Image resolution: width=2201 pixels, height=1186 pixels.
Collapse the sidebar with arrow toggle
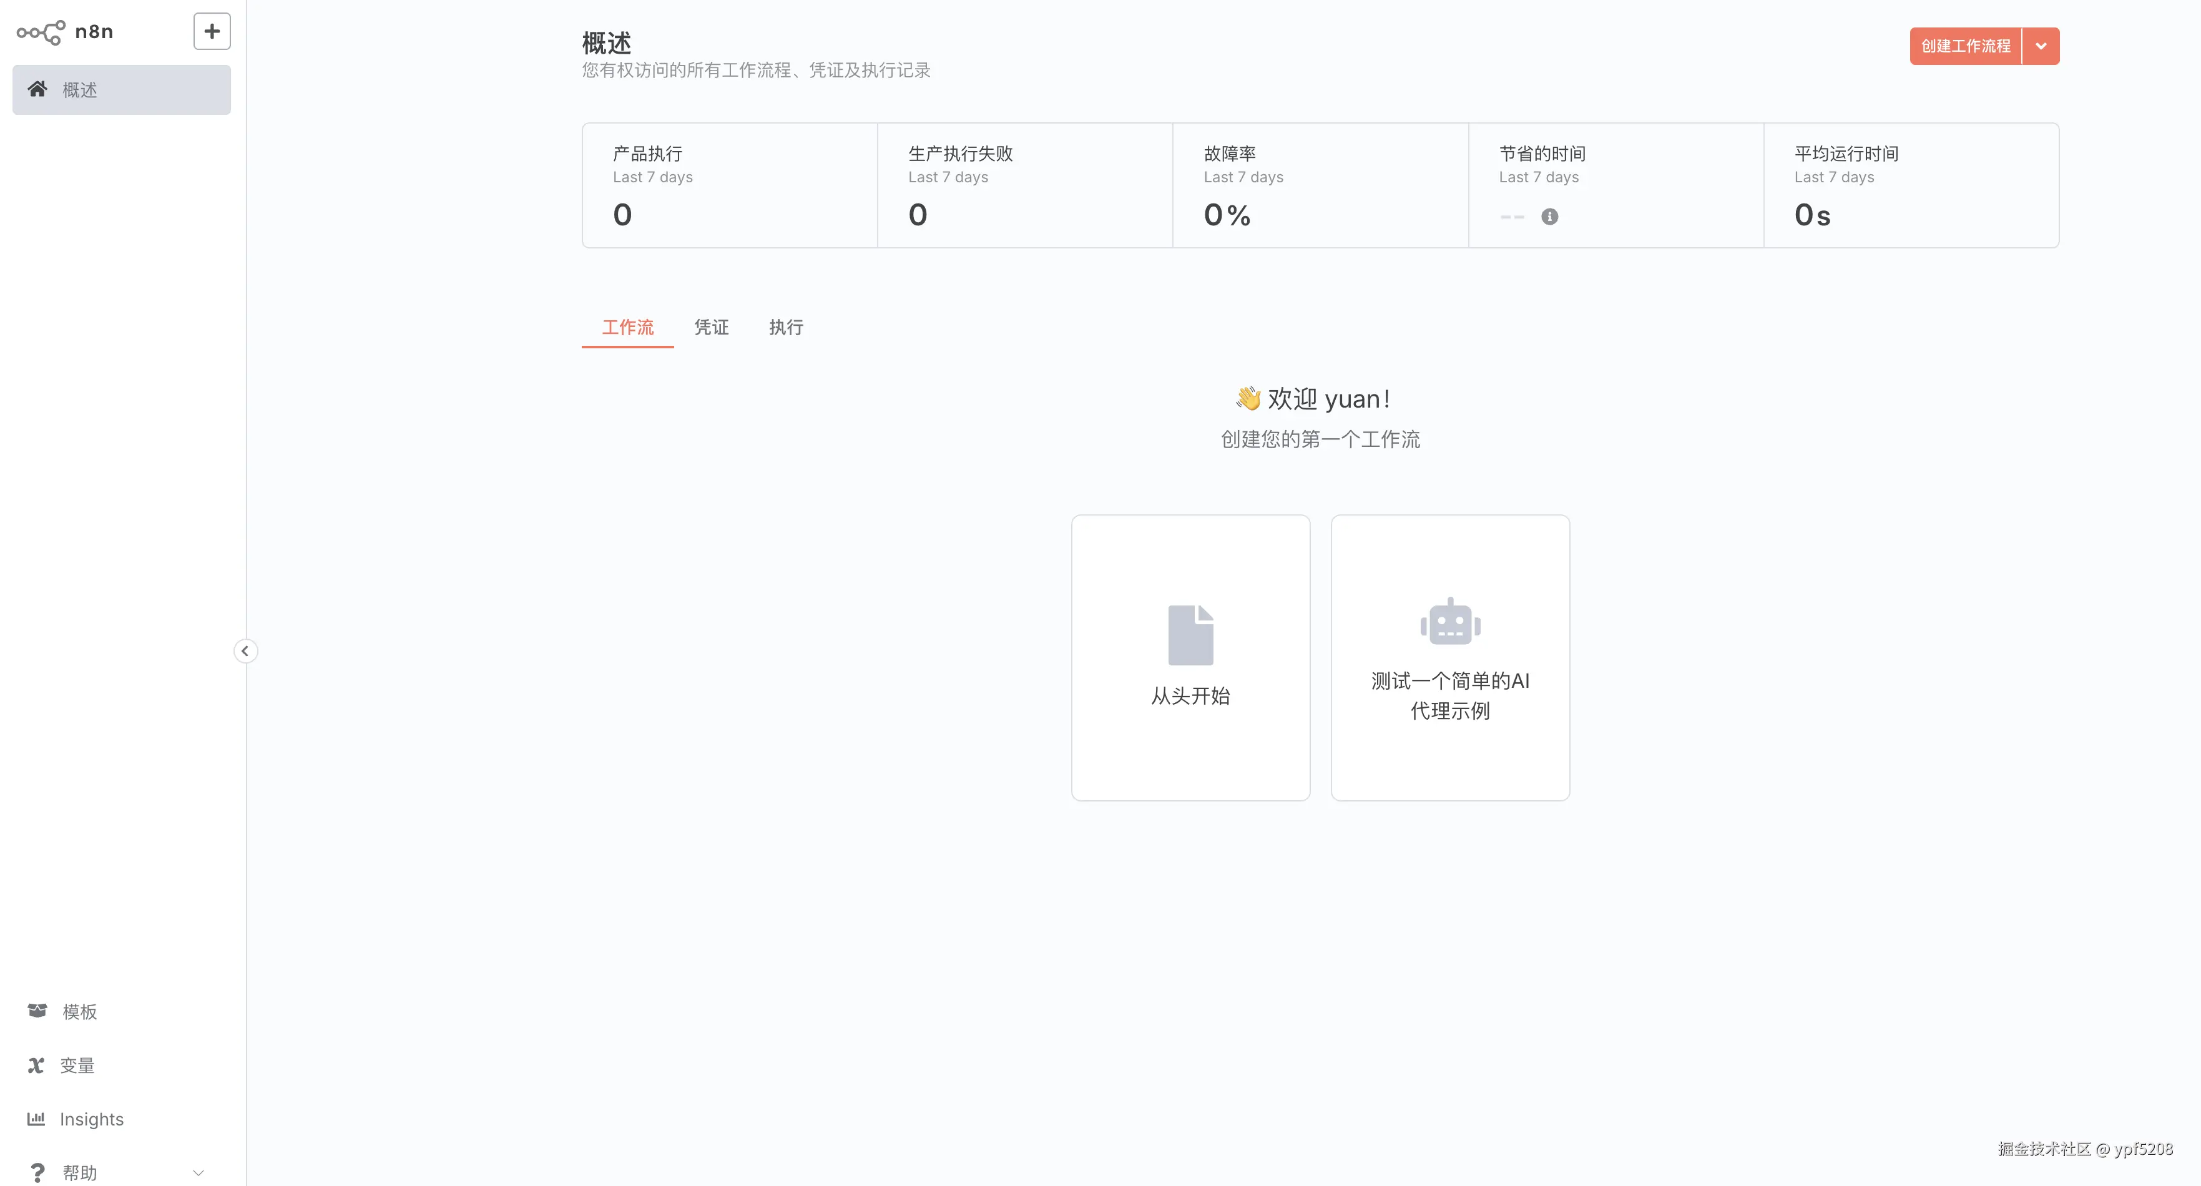click(245, 651)
